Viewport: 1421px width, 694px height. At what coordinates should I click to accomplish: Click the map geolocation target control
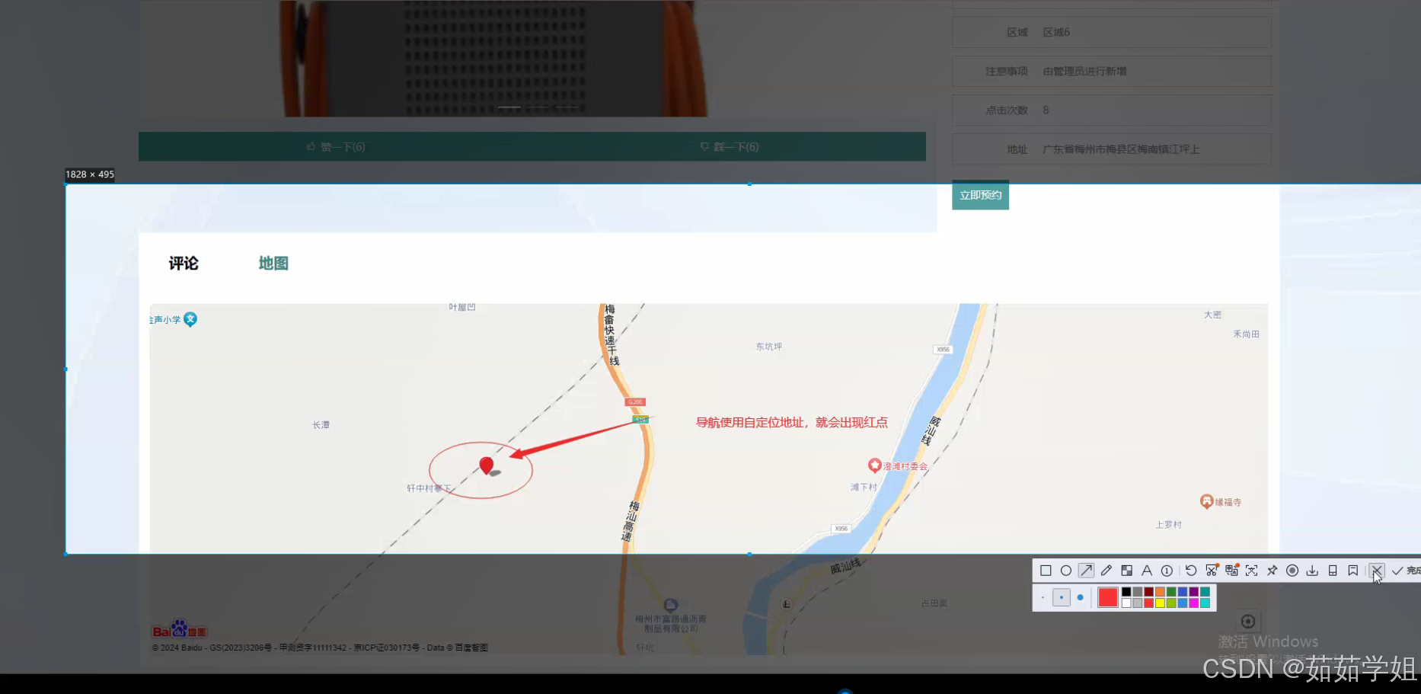[x=1247, y=622]
